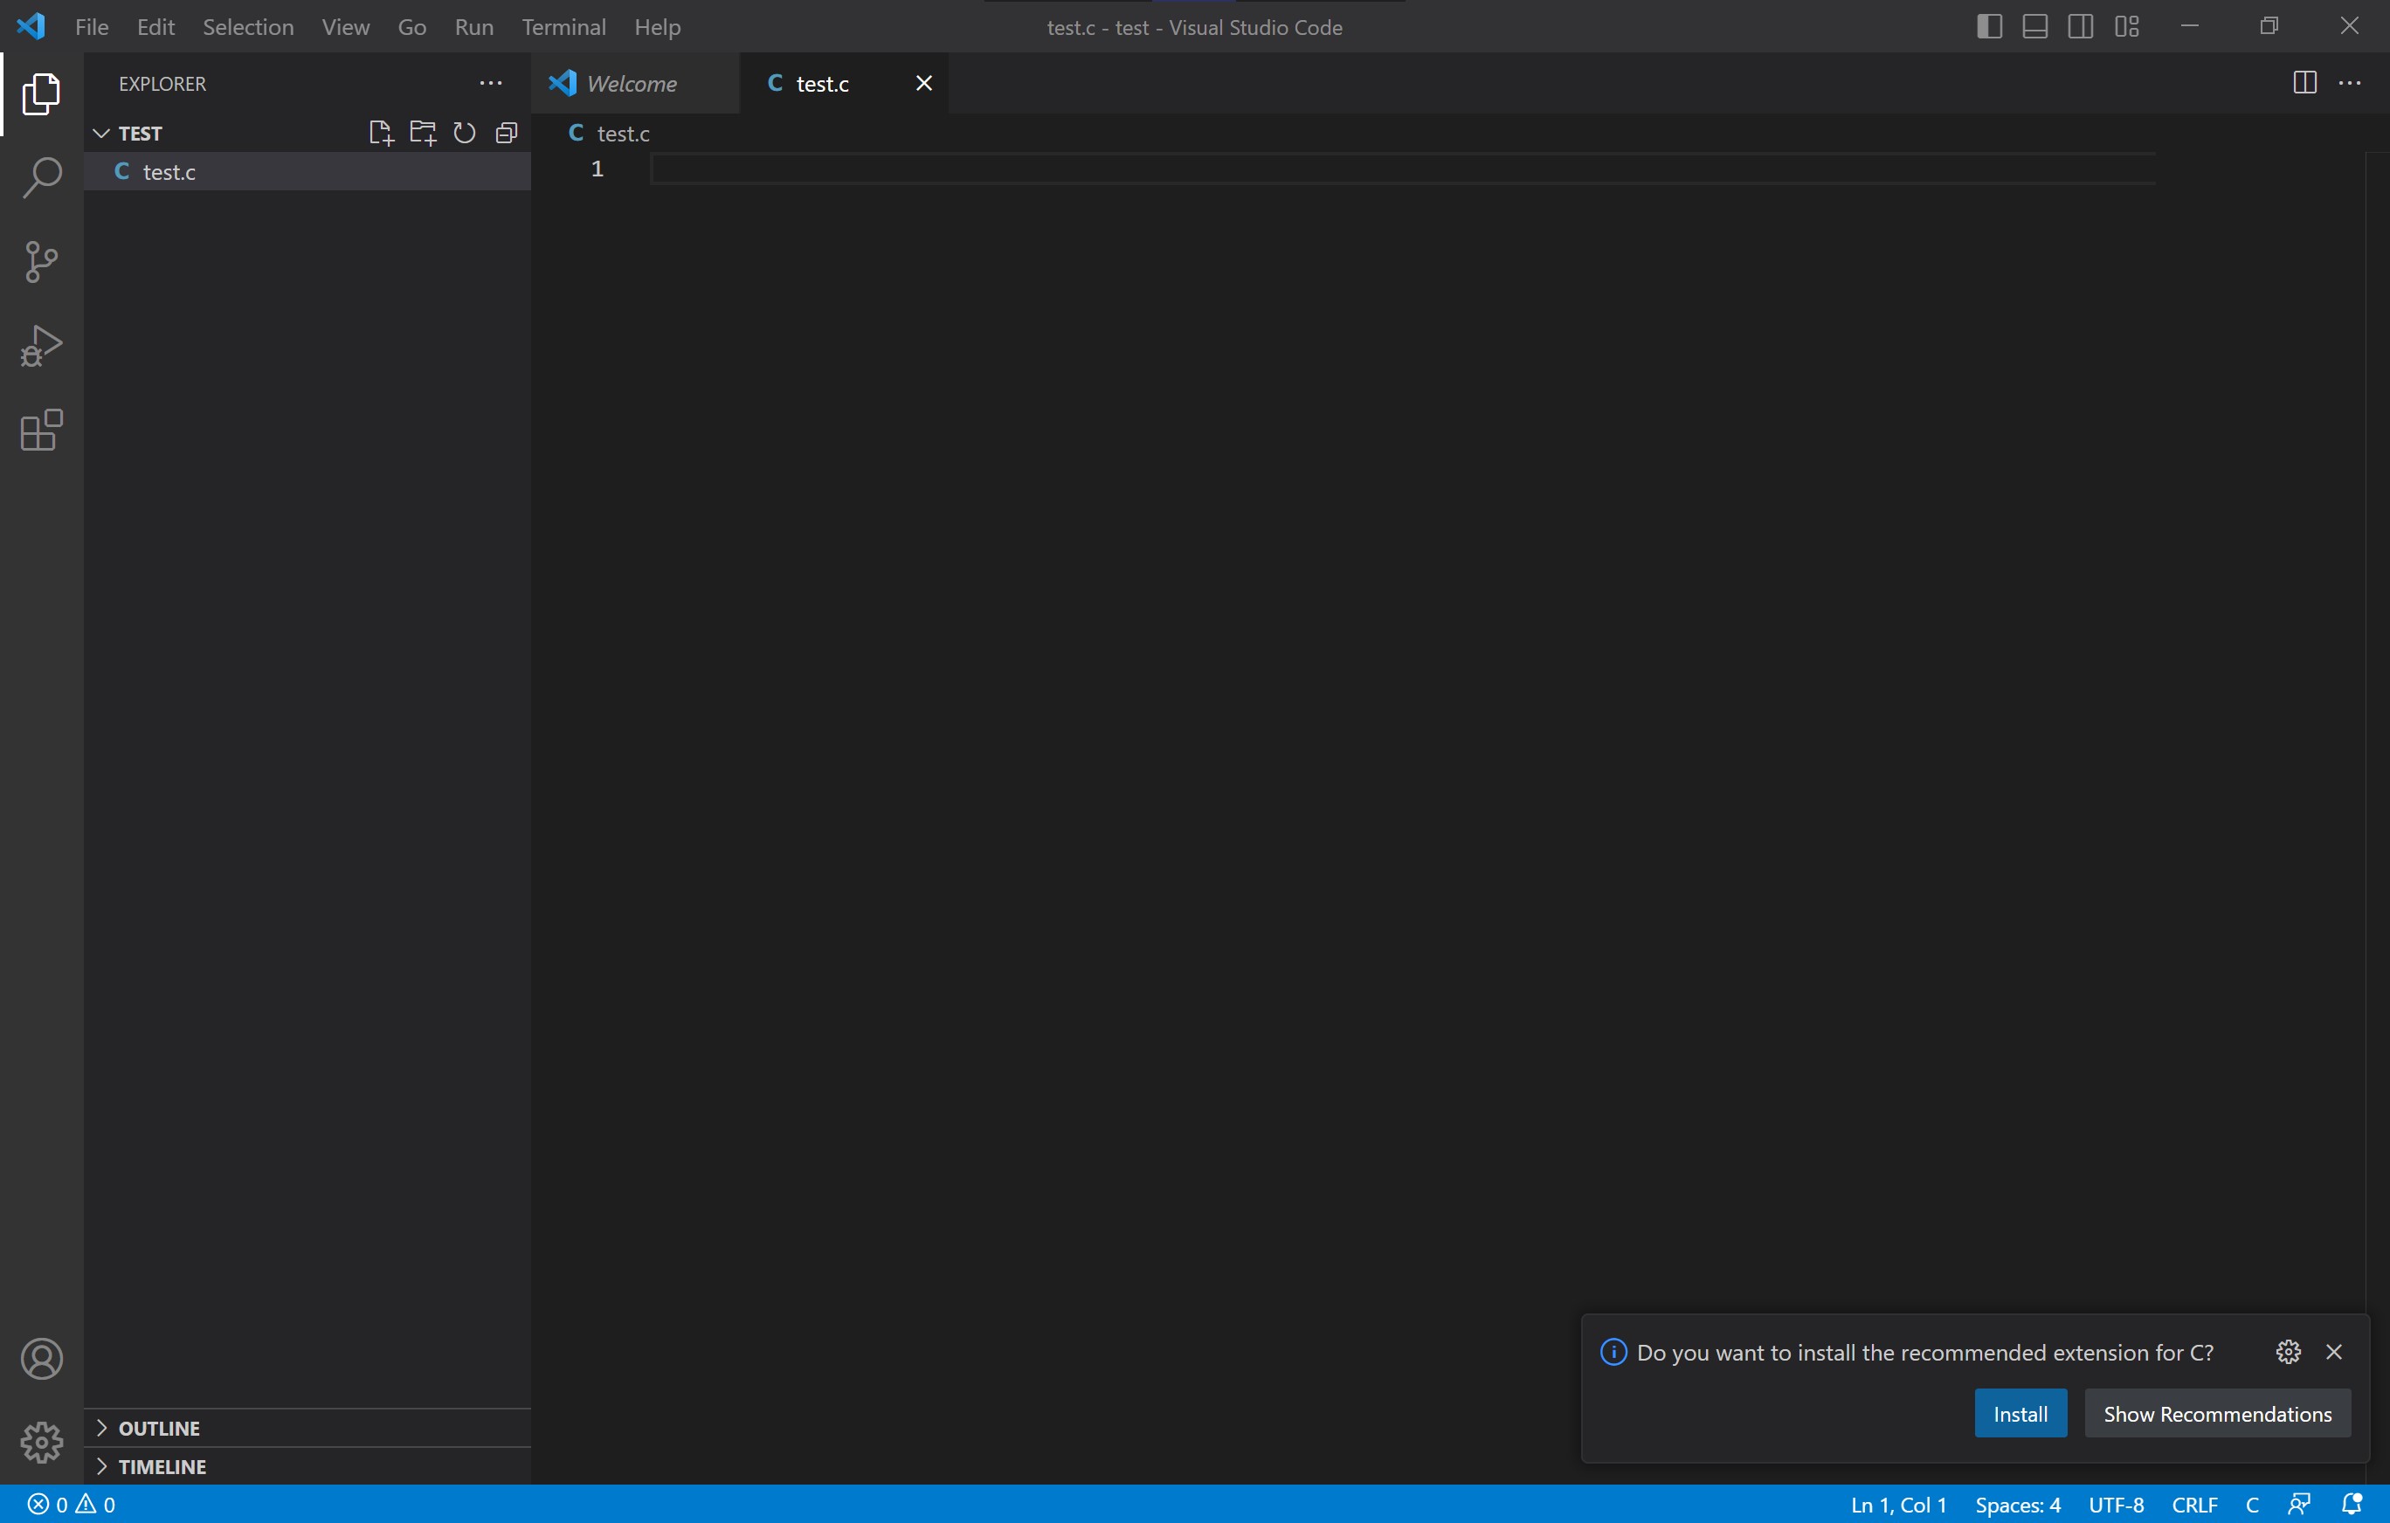This screenshot has width=2390, height=1523.
Task: Restore down the VS Code window
Action: pos(2269,27)
